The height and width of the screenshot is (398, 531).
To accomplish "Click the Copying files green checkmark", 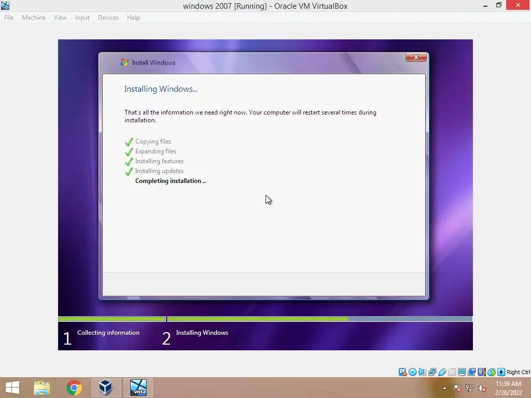I will [129, 142].
